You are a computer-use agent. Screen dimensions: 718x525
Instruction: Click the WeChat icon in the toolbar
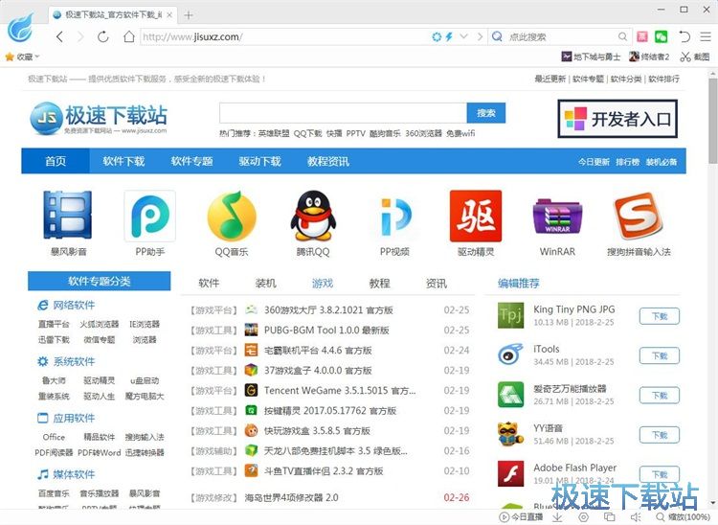tap(661, 36)
